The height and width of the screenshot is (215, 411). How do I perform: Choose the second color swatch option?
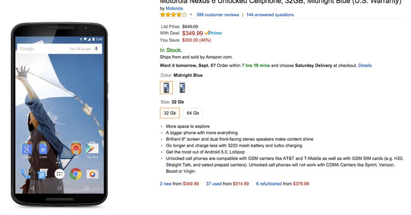[x=182, y=88]
